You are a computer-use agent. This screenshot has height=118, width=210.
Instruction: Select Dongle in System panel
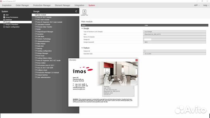16,22
